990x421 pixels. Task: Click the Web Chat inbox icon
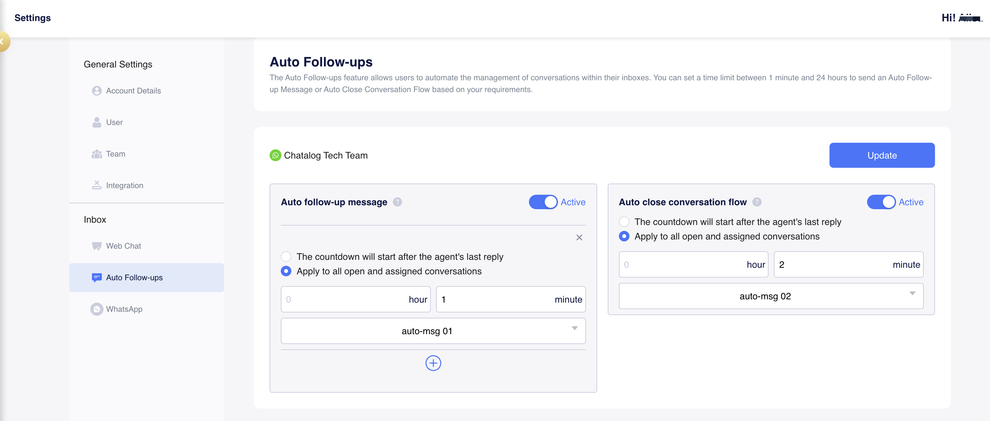[x=97, y=246]
